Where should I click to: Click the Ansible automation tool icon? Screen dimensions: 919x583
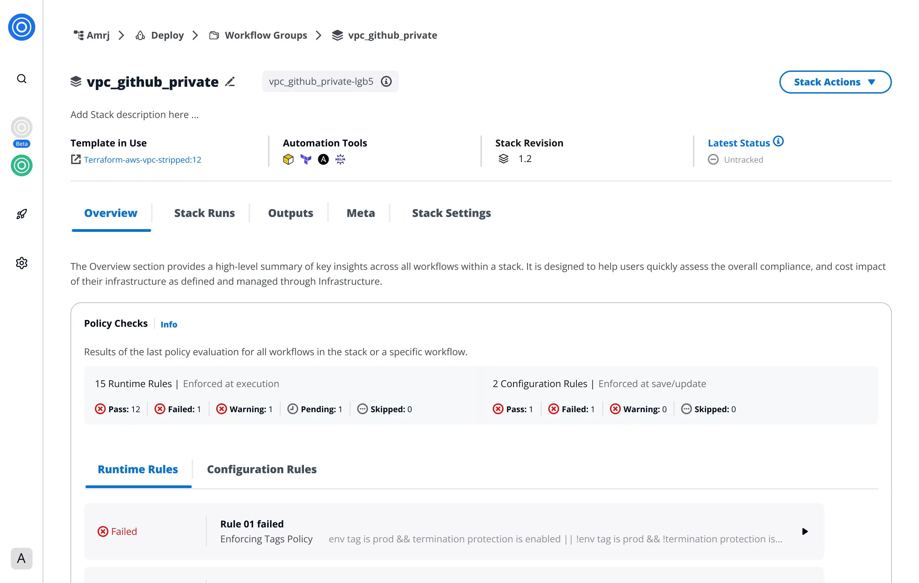323,159
